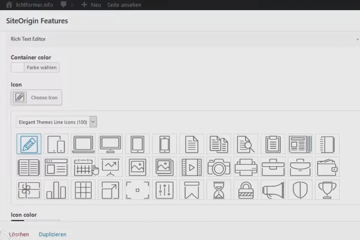Choose the newspaper icon
The width and height of the screenshot is (360, 240).
click(300, 144)
